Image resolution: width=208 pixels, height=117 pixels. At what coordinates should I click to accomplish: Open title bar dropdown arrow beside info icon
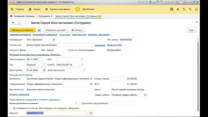(x=188, y=2)
